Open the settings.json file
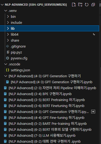 click(20, 70)
